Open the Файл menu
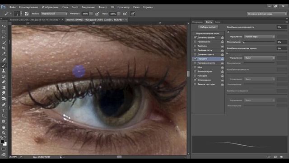The image size is (289, 163). [13, 7]
